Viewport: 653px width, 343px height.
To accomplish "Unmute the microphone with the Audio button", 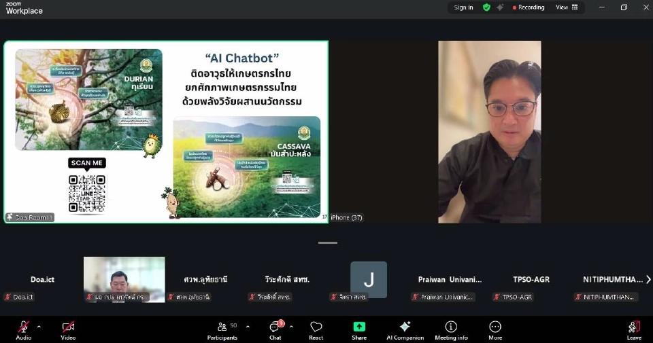I will (23, 327).
